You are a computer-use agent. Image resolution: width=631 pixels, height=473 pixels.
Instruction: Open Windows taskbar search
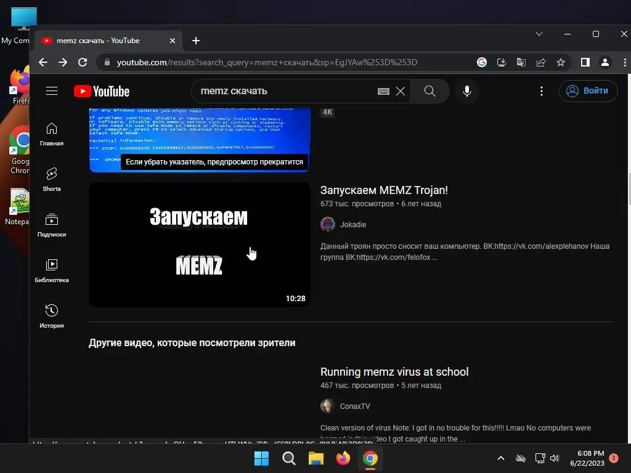[x=288, y=458]
